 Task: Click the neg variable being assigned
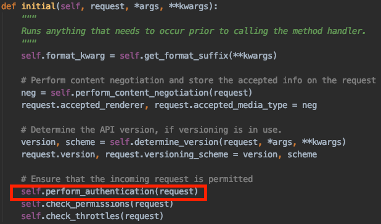pyautogui.click(x=28, y=93)
